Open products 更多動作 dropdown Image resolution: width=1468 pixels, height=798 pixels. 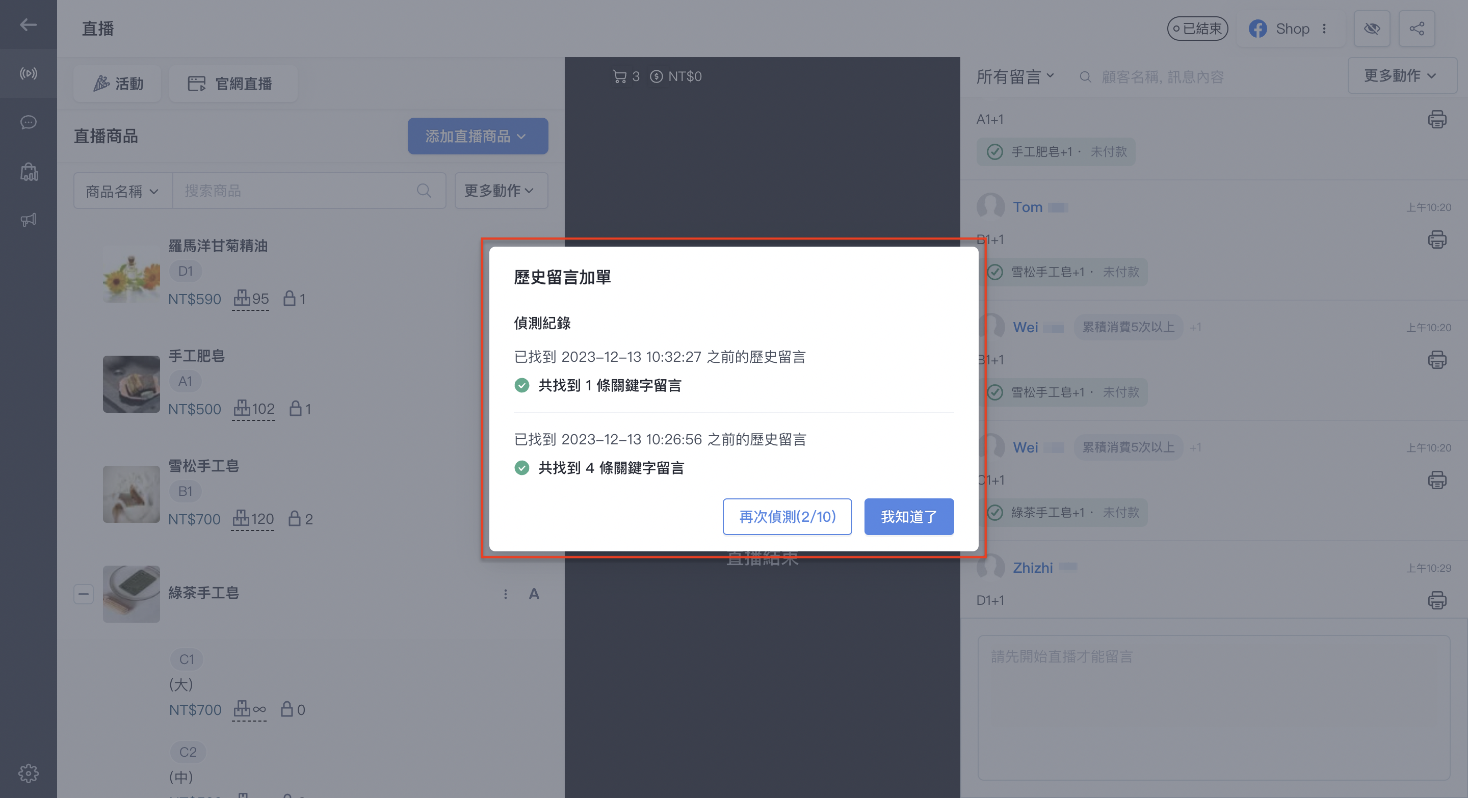501,191
